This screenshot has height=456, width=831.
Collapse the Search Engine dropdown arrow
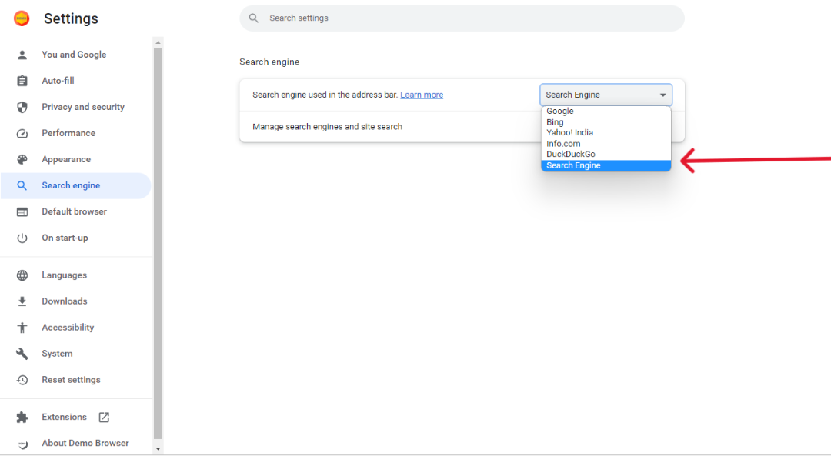click(662, 95)
